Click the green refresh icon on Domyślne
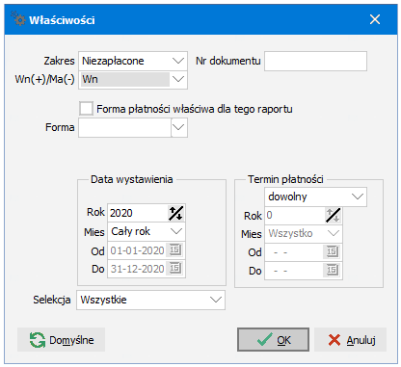This screenshot has width=401, height=367. 38,340
